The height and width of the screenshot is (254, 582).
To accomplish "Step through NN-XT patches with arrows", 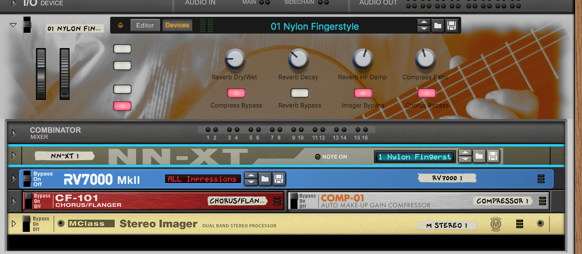I will click(465, 156).
